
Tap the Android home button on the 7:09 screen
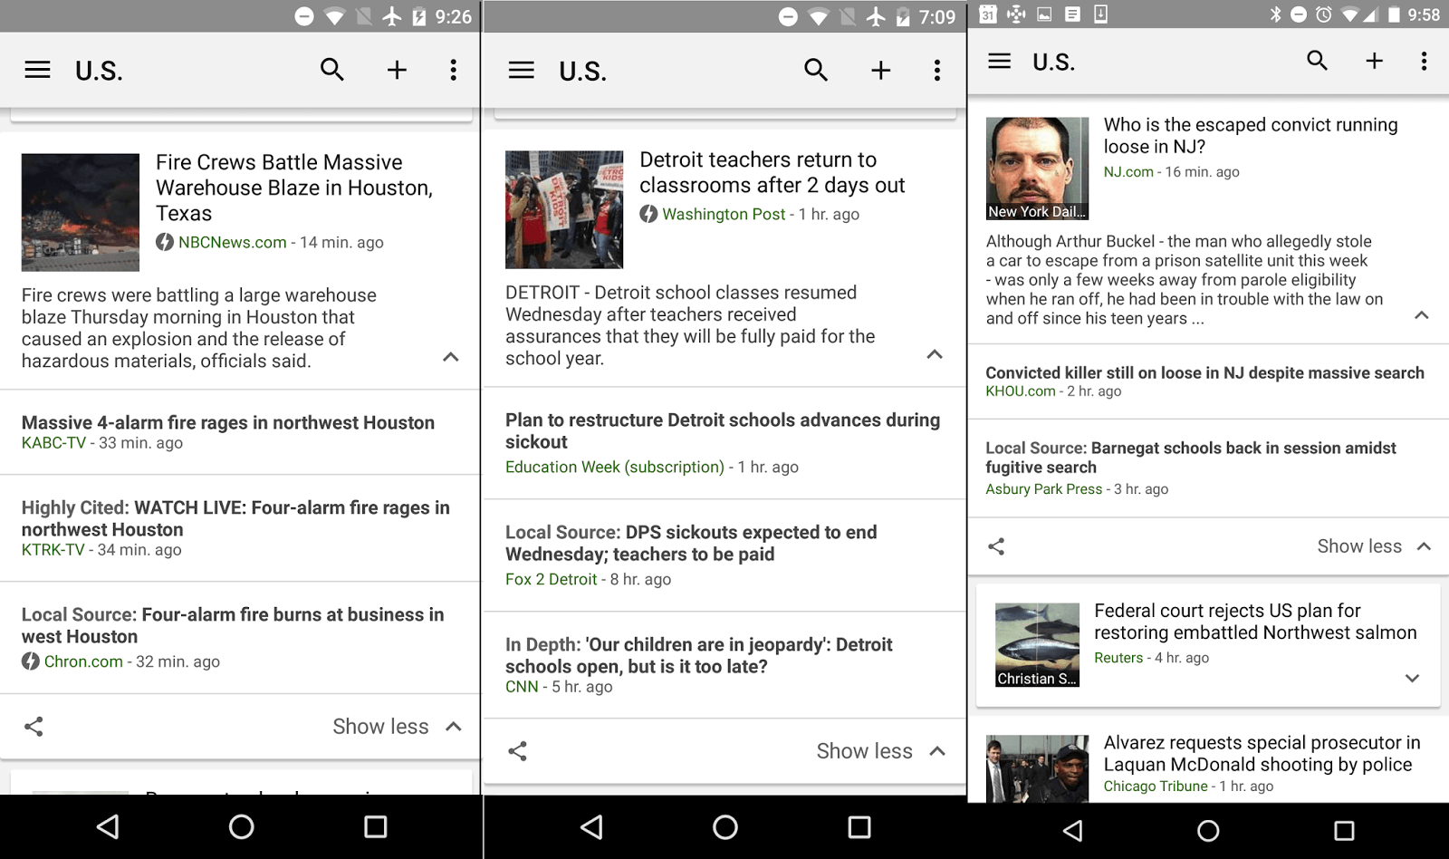(x=724, y=826)
